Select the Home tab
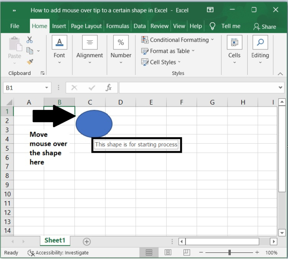This screenshot has height=259, width=288. [39, 26]
